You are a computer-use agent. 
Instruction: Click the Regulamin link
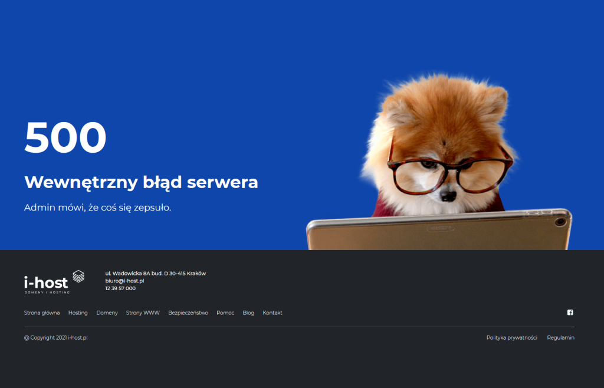pos(560,337)
